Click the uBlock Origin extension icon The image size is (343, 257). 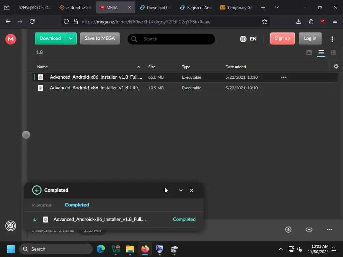click(x=323, y=21)
